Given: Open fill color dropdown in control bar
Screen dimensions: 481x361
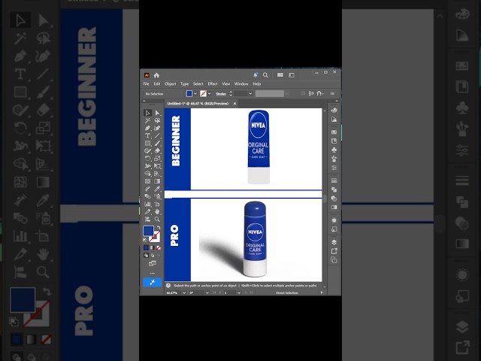Looking at the screenshot, I should pos(195,93).
